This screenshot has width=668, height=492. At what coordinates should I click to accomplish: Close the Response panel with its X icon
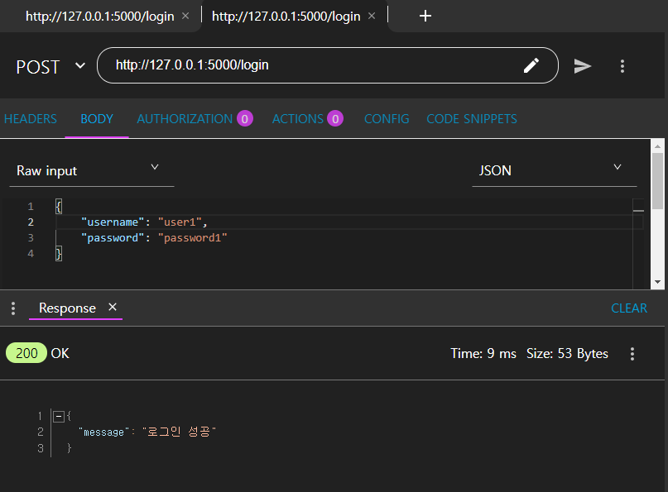[x=112, y=308]
